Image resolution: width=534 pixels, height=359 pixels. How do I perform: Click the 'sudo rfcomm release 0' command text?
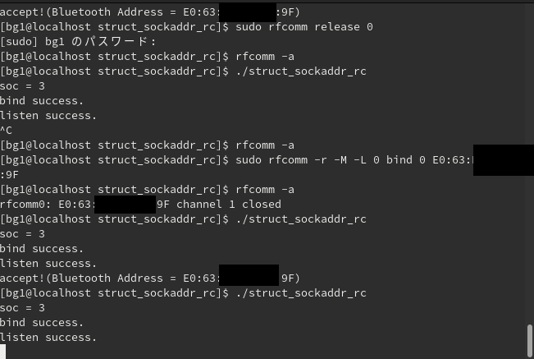[304, 27]
